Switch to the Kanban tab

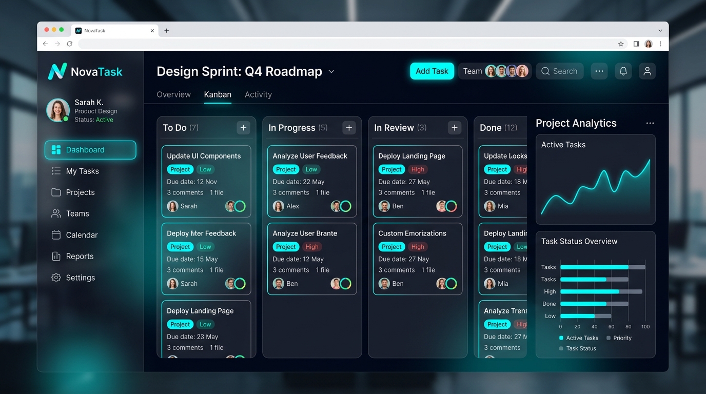pos(218,94)
